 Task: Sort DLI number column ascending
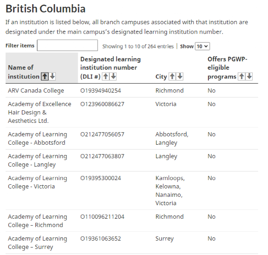point(106,76)
